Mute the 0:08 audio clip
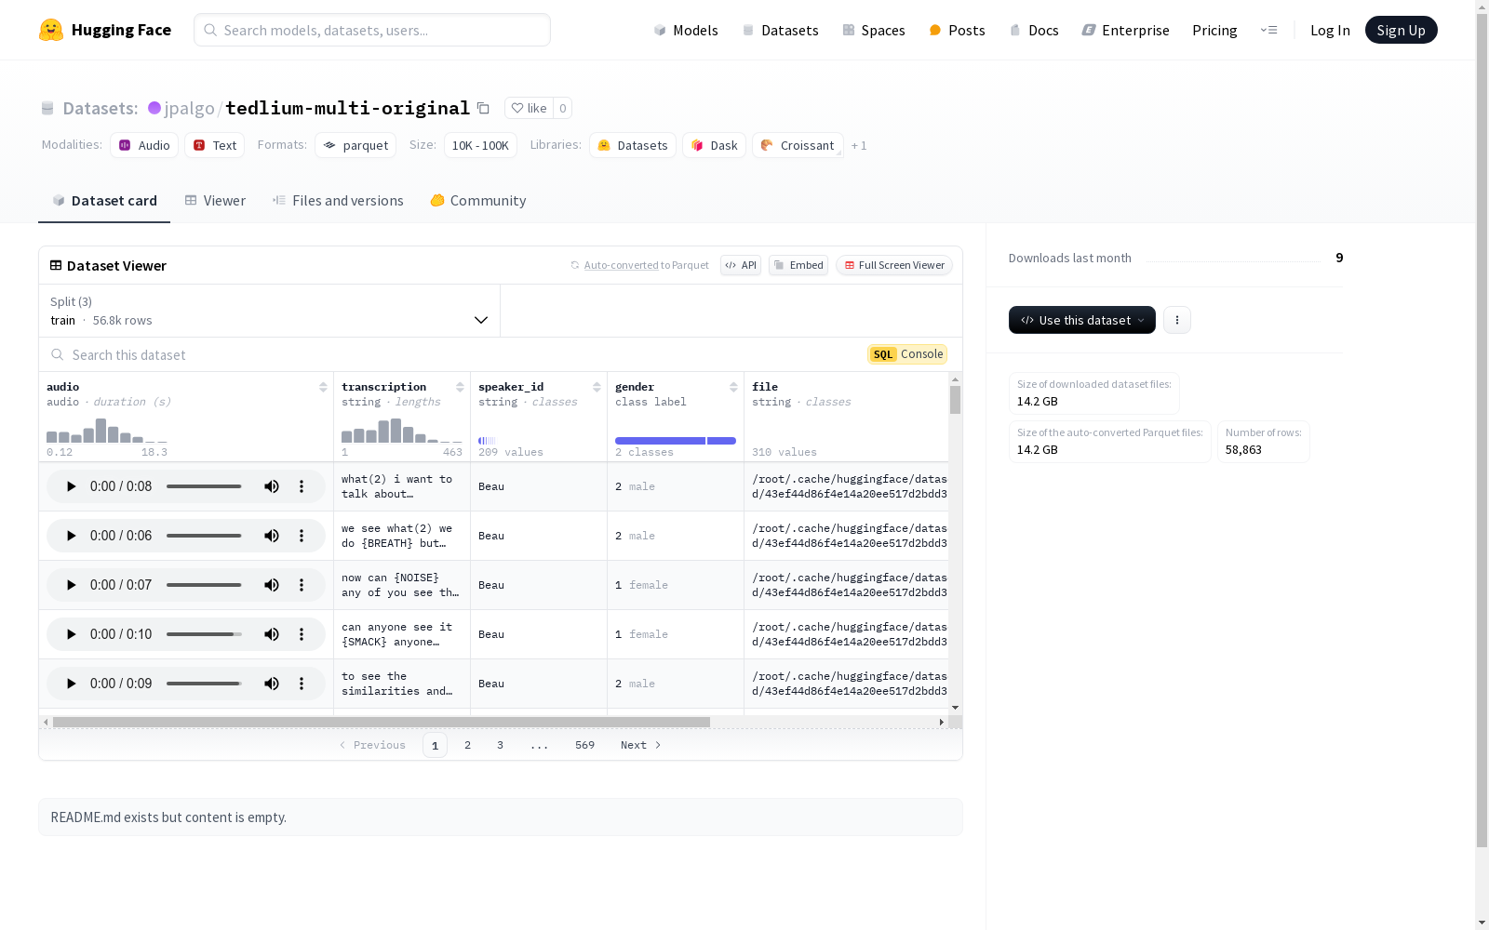 [x=272, y=486]
